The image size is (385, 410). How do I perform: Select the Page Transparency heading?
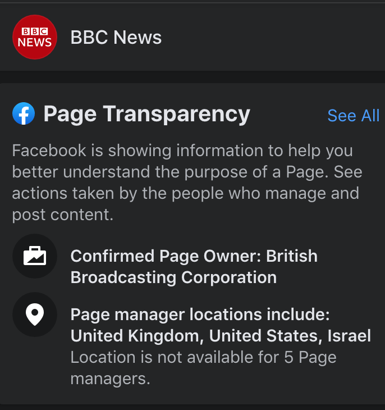147,114
